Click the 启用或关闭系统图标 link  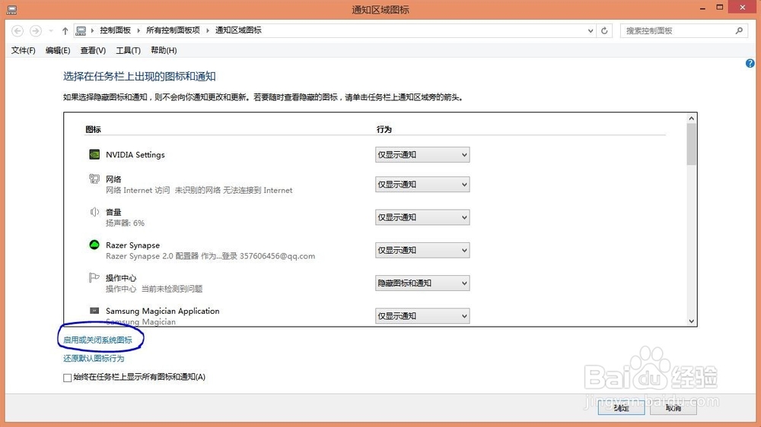tap(97, 340)
